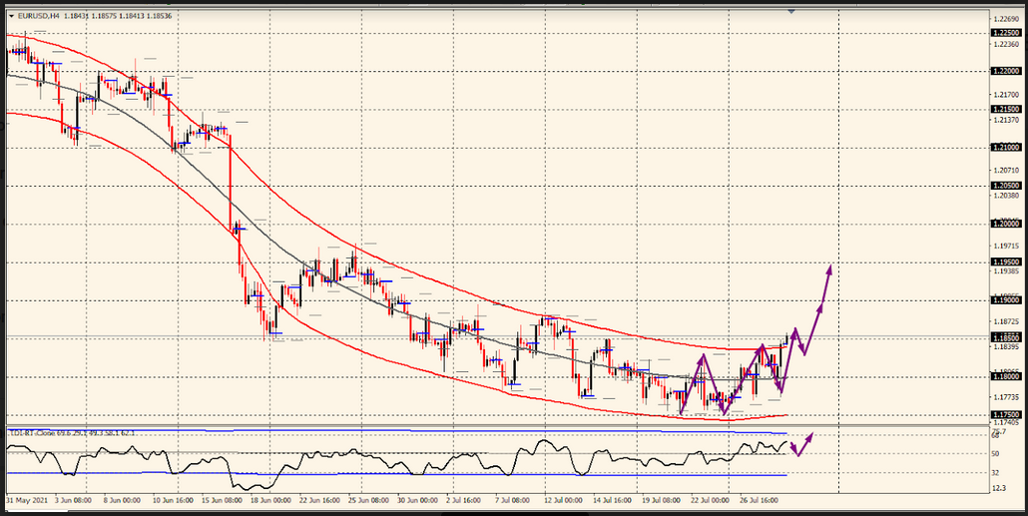Image resolution: width=1028 pixels, height=516 pixels.
Task: Click the 31 May 2021 date label
Action: 27,498
